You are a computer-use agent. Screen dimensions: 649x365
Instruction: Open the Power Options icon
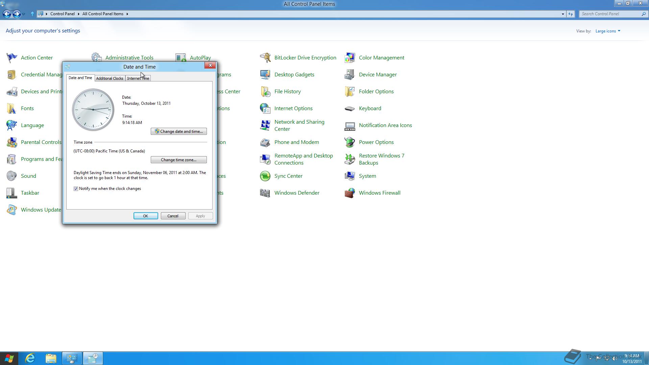pyautogui.click(x=350, y=142)
